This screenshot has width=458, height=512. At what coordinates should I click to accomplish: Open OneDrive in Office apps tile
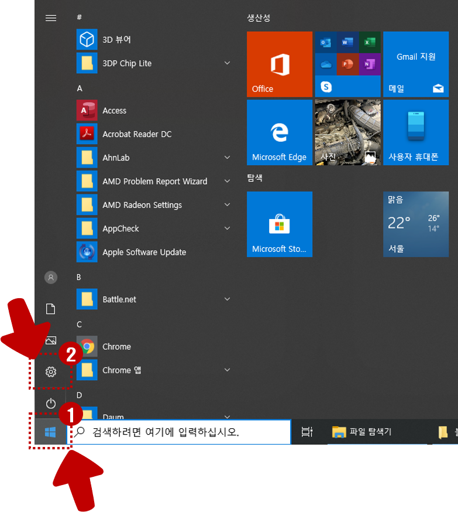coord(326,64)
